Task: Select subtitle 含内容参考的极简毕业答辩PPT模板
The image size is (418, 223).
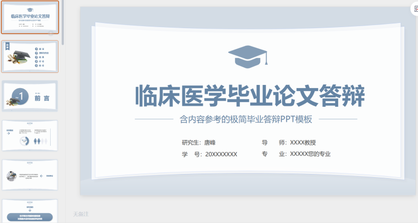Action: [246, 119]
